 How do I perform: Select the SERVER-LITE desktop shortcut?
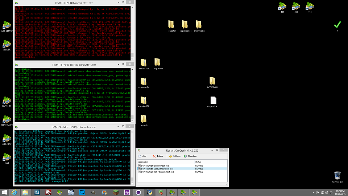(x=7, y=120)
